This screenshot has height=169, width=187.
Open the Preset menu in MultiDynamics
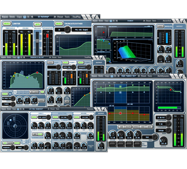(x=143, y=76)
